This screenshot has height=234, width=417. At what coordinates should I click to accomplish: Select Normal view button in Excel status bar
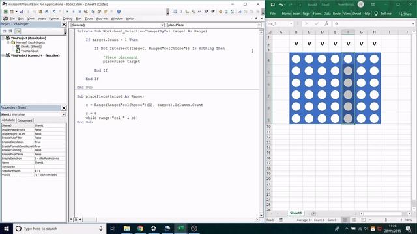[345, 220]
